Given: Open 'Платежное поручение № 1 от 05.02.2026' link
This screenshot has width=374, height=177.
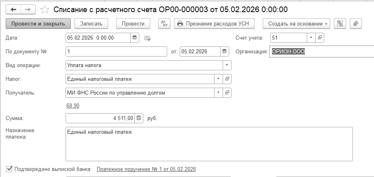Looking at the screenshot, I should point(146,169).
